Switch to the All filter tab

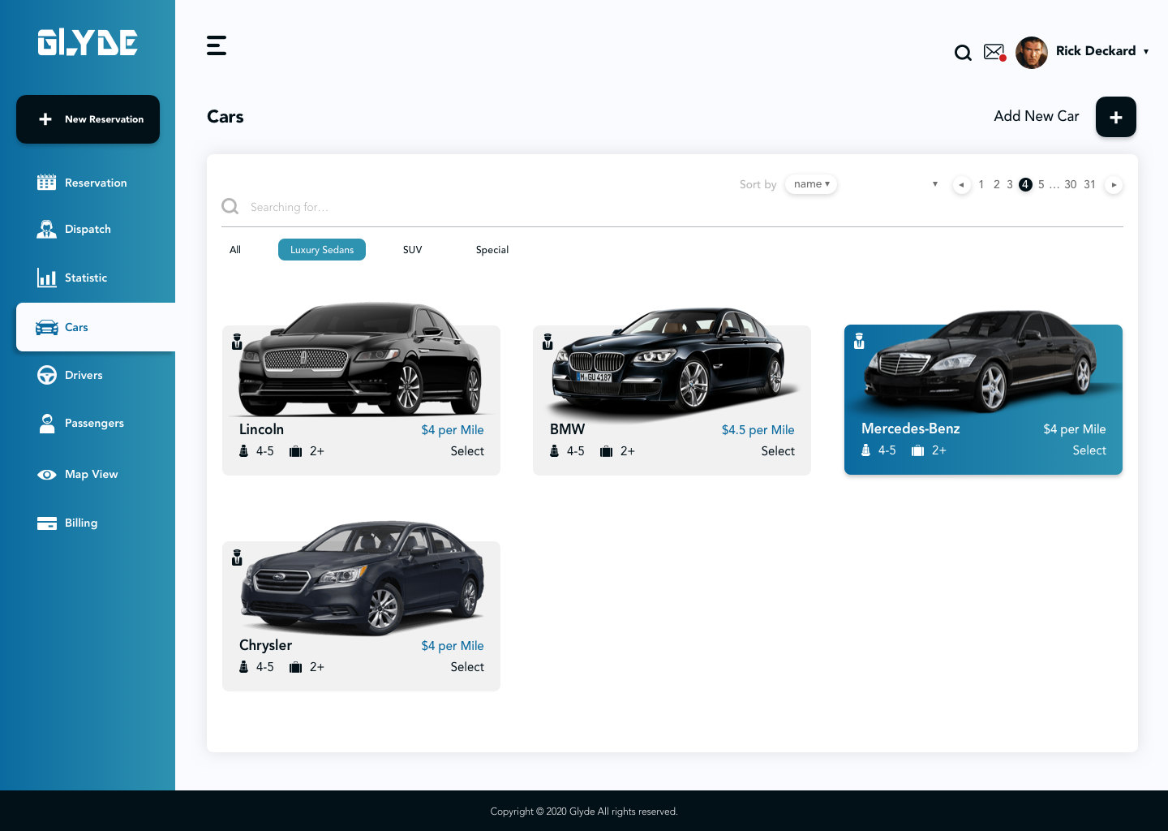coord(235,250)
